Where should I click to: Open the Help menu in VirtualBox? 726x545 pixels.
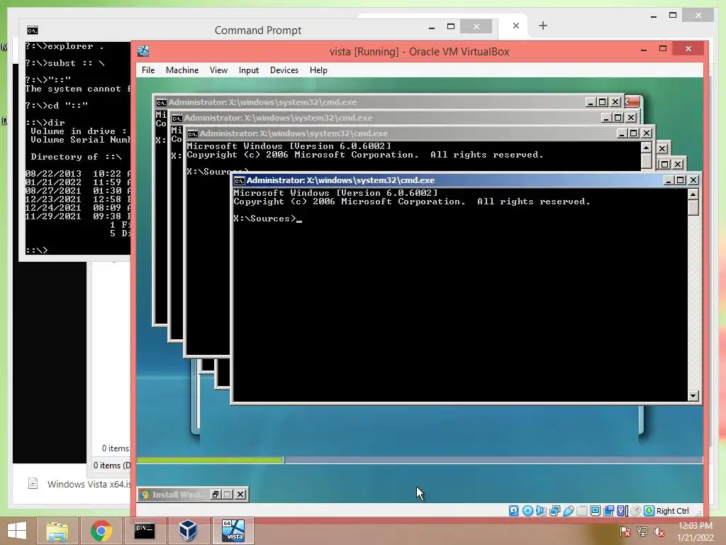click(318, 70)
